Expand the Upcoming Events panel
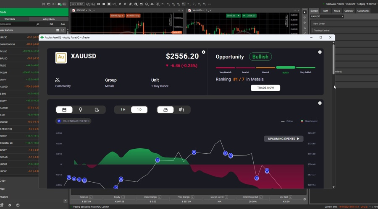 (283, 139)
